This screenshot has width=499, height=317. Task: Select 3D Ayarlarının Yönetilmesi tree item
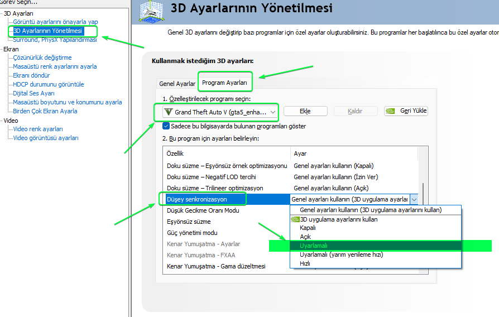click(x=48, y=31)
